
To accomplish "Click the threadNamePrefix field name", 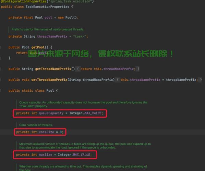I will click(x=52, y=36).
